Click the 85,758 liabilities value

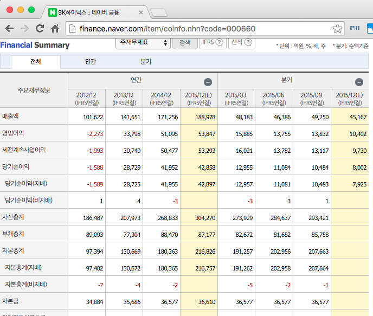[x=320, y=235]
